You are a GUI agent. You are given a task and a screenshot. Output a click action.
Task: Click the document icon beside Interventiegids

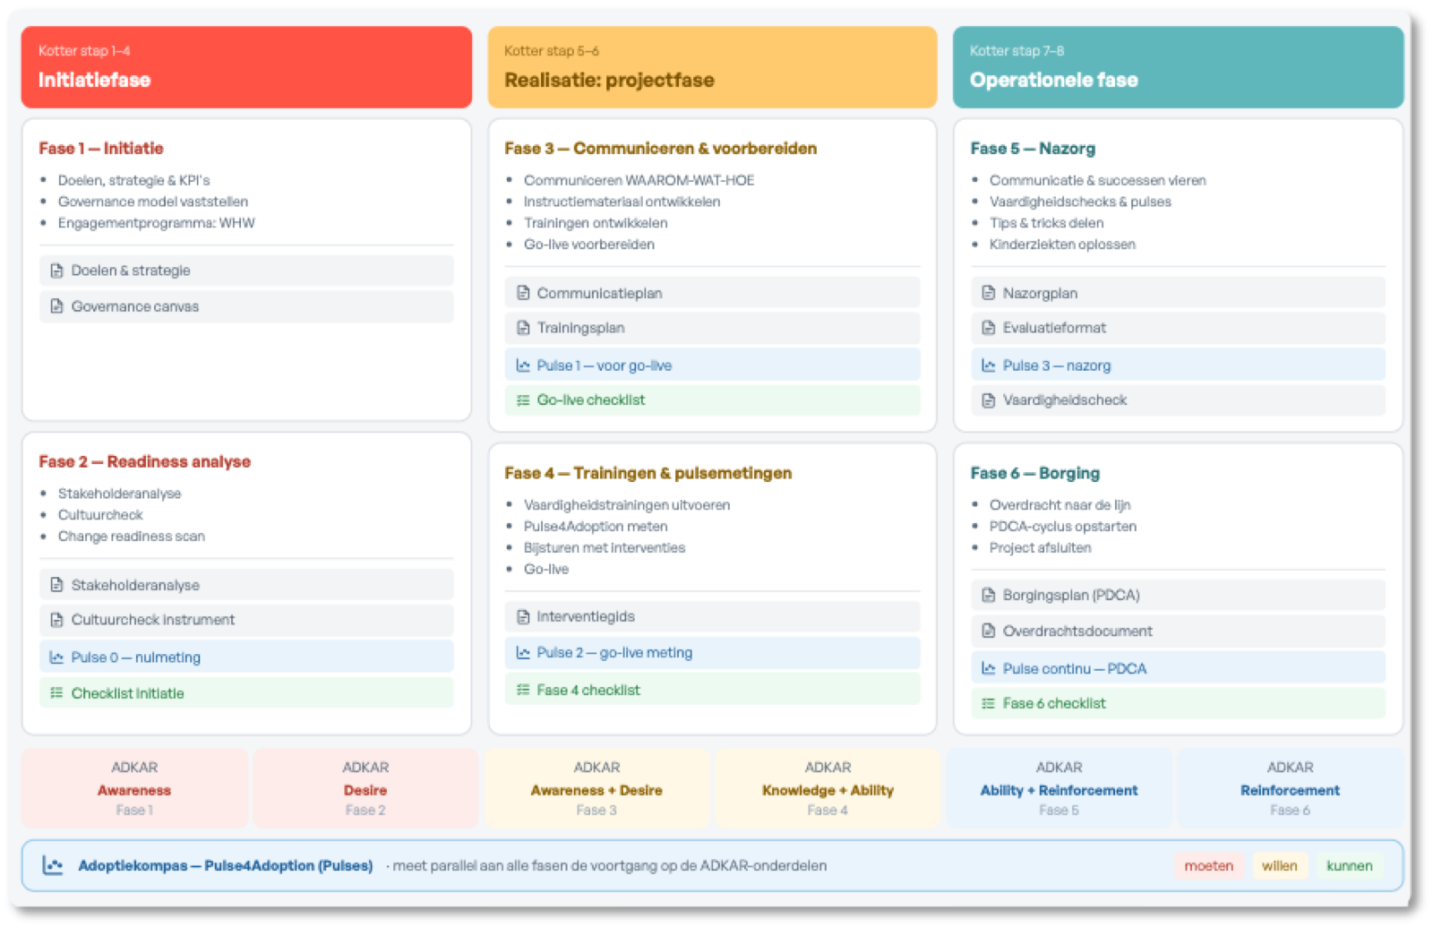[x=523, y=616]
